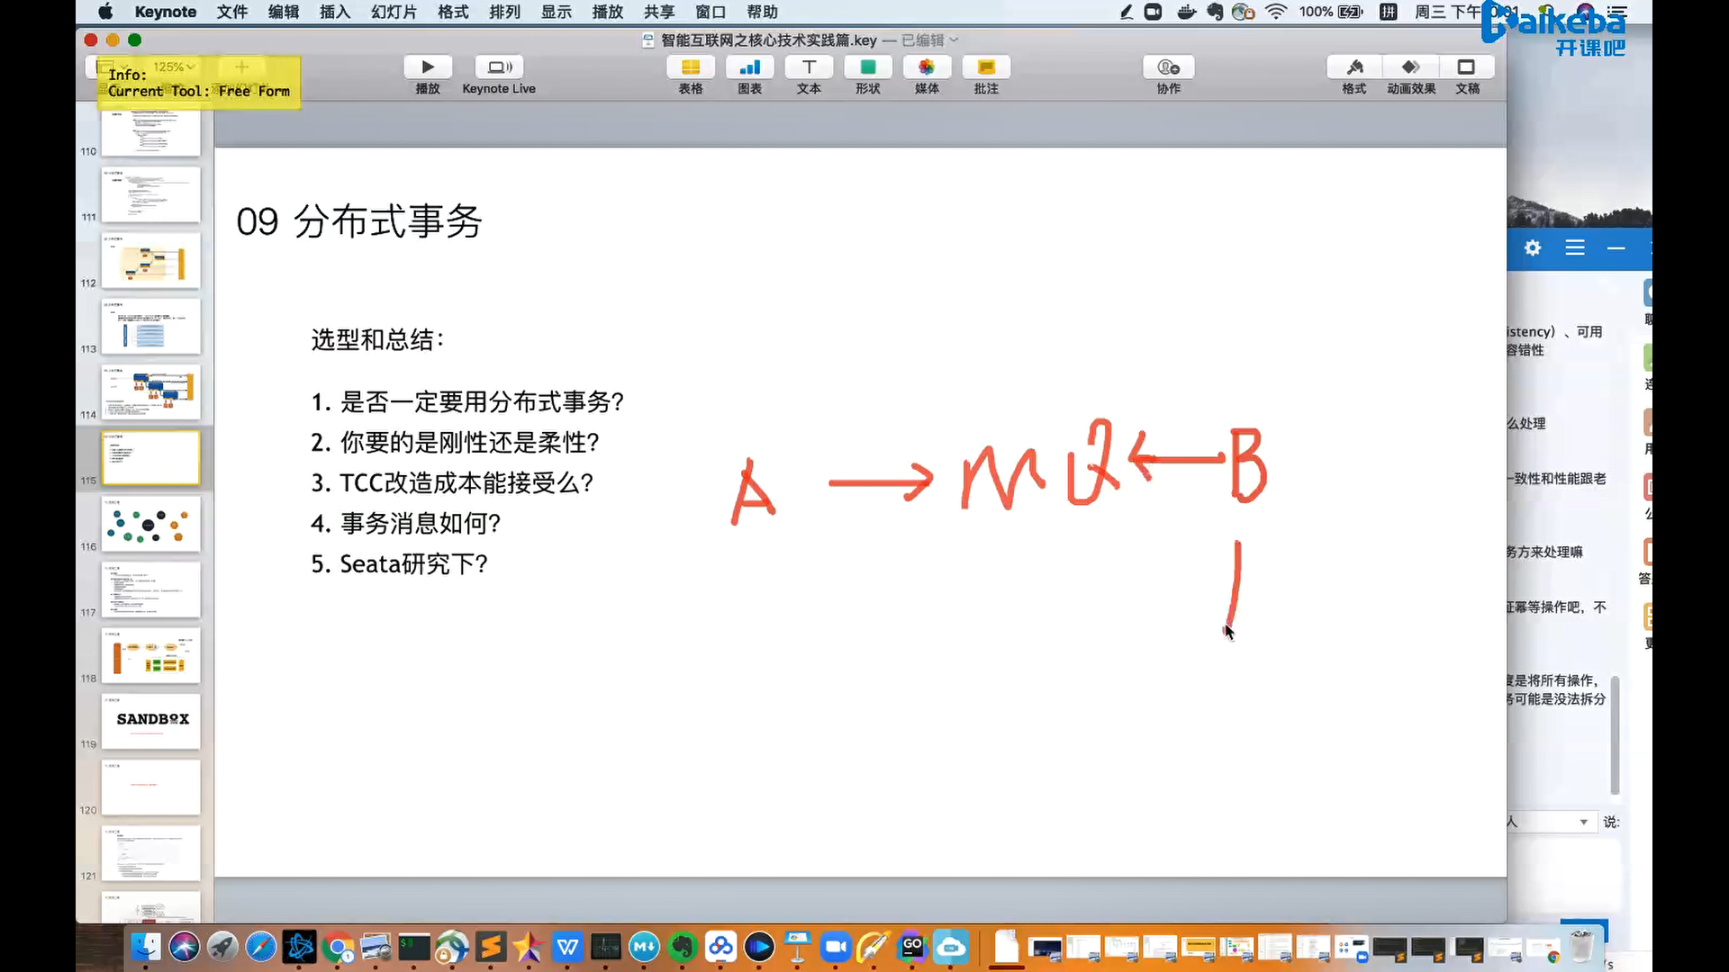Viewport: 1729px width, 972px height.
Task: Click the chat panel hamburger menu button
Action: (x=1574, y=247)
